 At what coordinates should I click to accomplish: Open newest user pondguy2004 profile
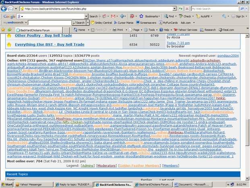tap(228, 56)
